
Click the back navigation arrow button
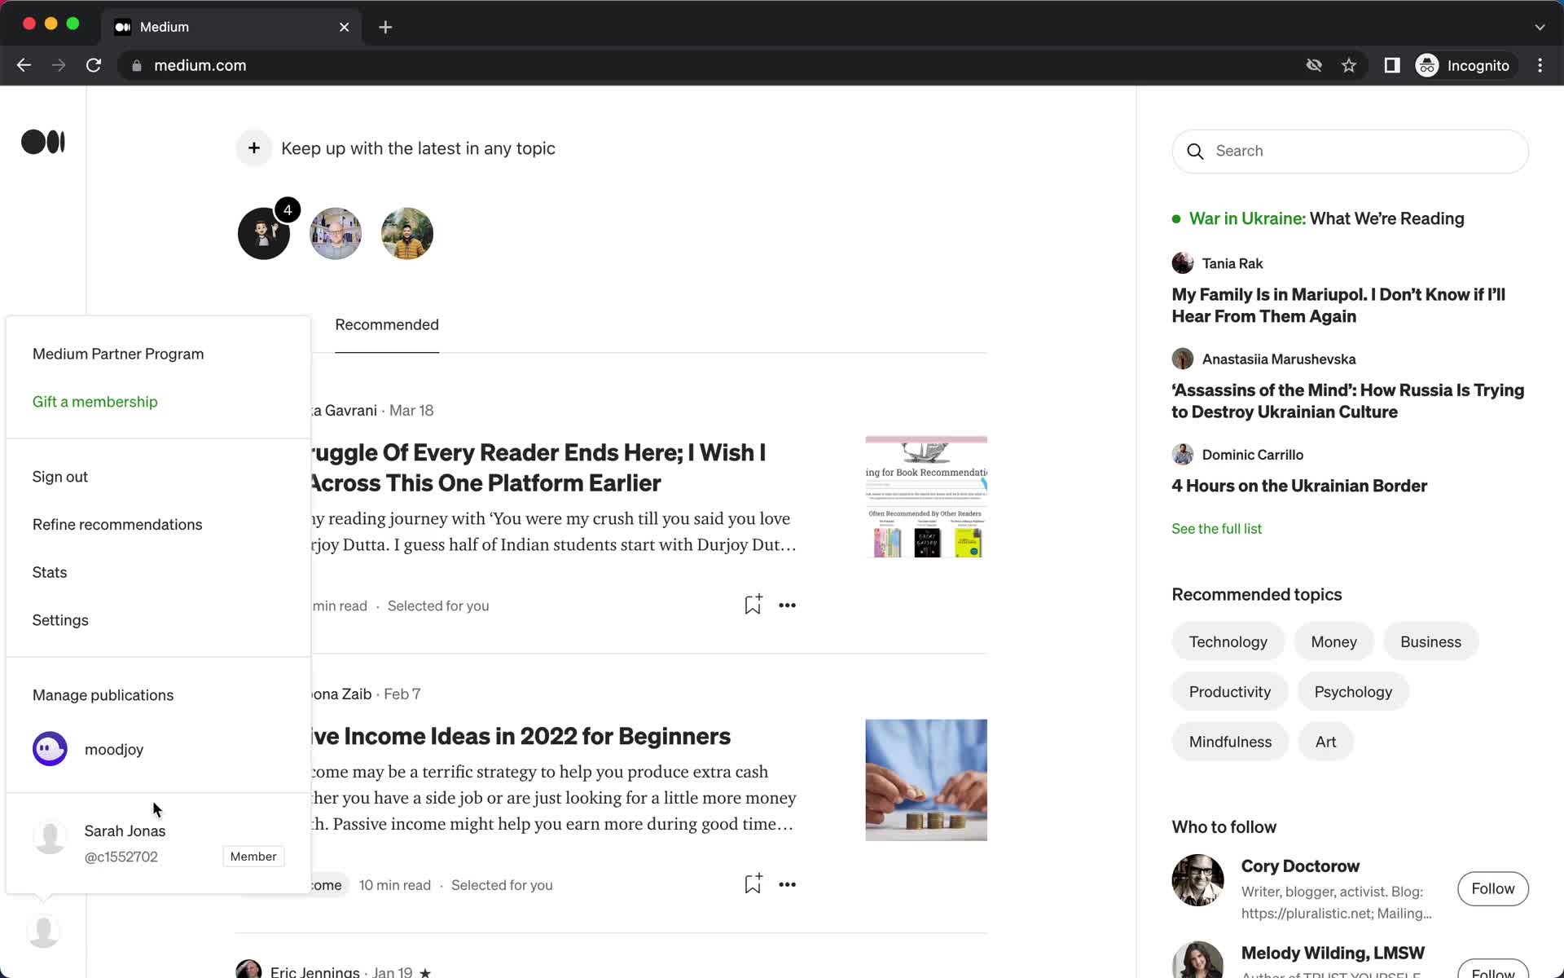click(x=24, y=65)
